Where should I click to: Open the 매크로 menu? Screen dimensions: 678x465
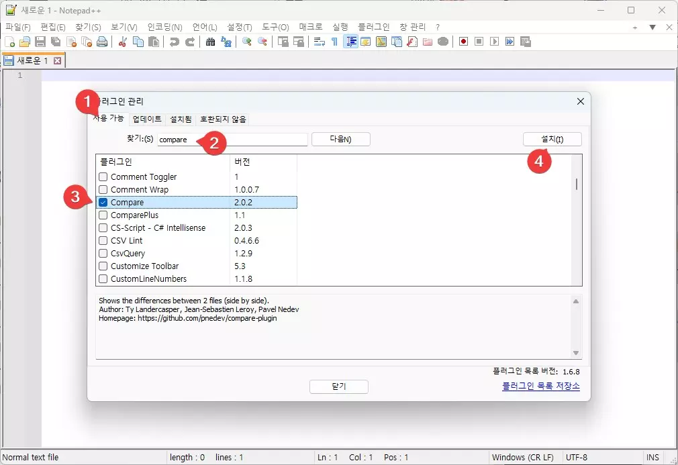tap(311, 28)
